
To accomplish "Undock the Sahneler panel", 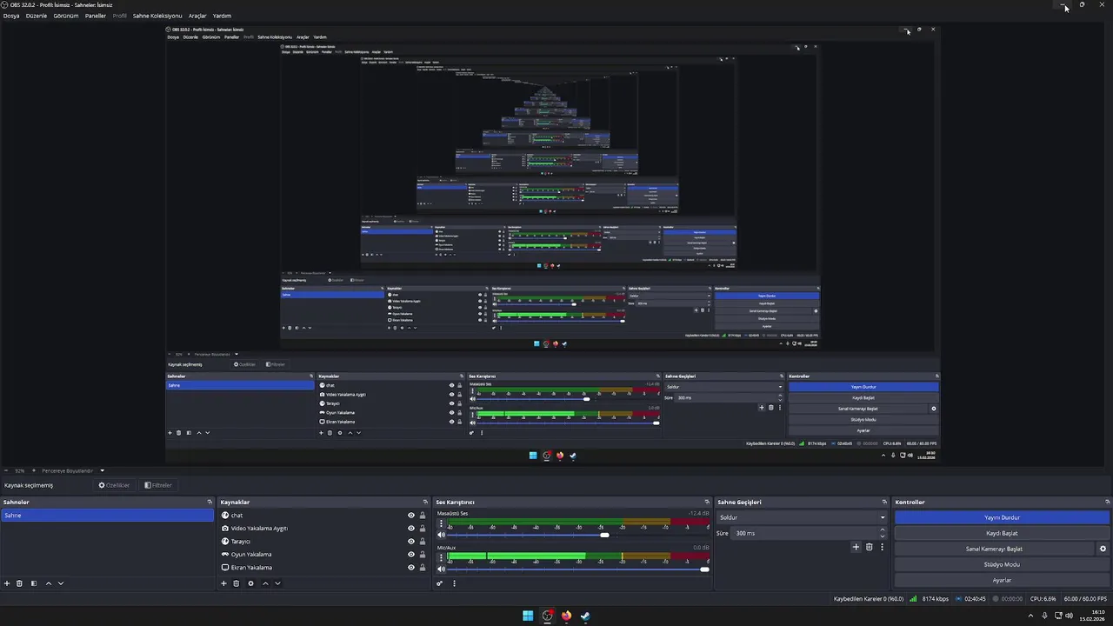I will (210, 502).
